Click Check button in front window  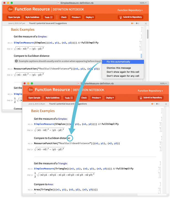click(84, 98)
